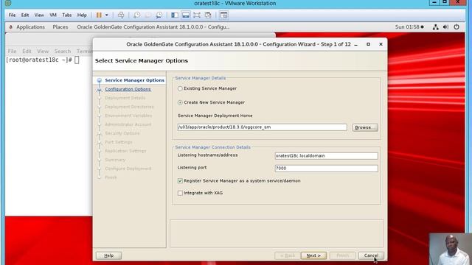Go to the Configuration Options step link
Screen dimensions: 472x265
coord(128,89)
